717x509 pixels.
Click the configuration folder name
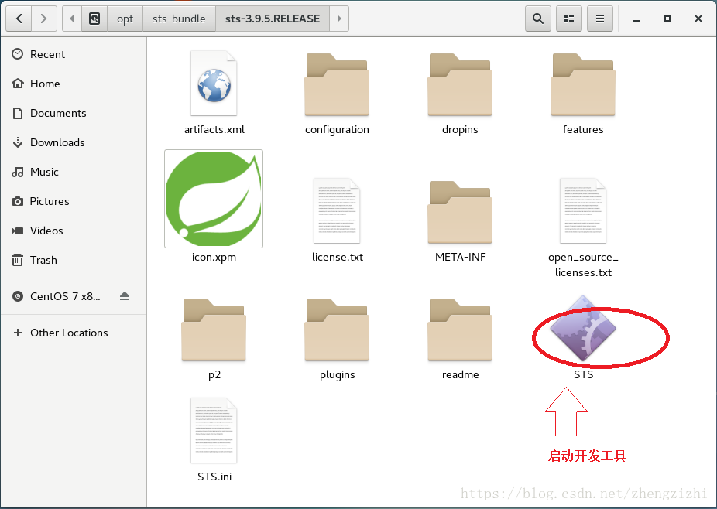click(337, 130)
